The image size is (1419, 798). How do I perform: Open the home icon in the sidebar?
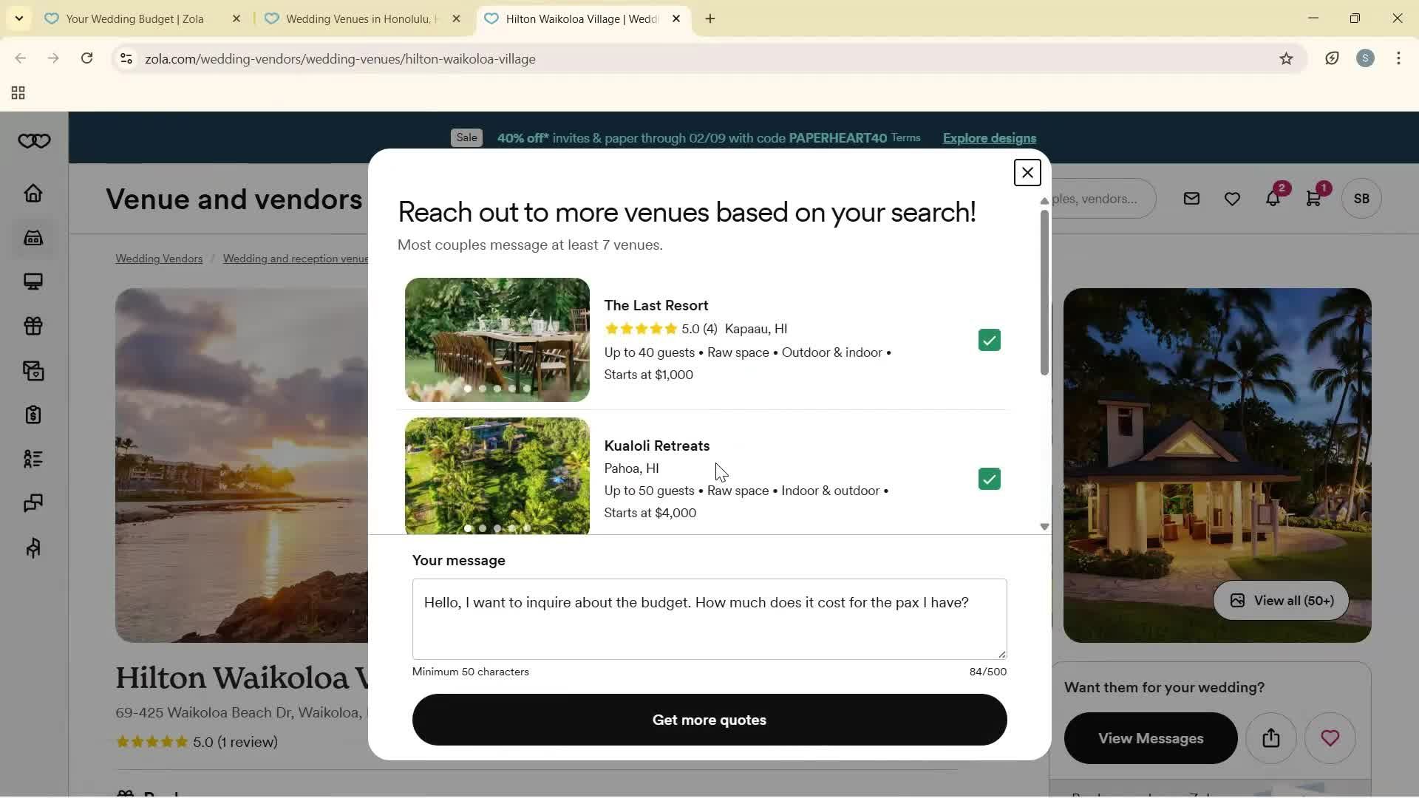[x=33, y=193]
